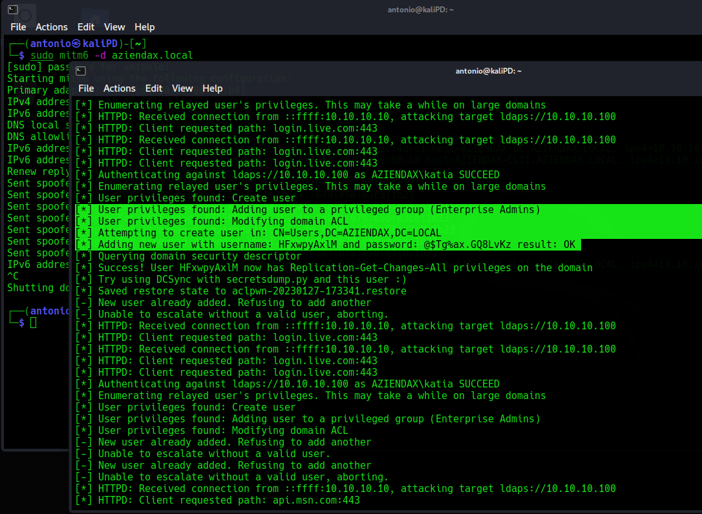Open Help menu in front terminal window
This screenshot has height=514, width=702.
coord(213,88)
